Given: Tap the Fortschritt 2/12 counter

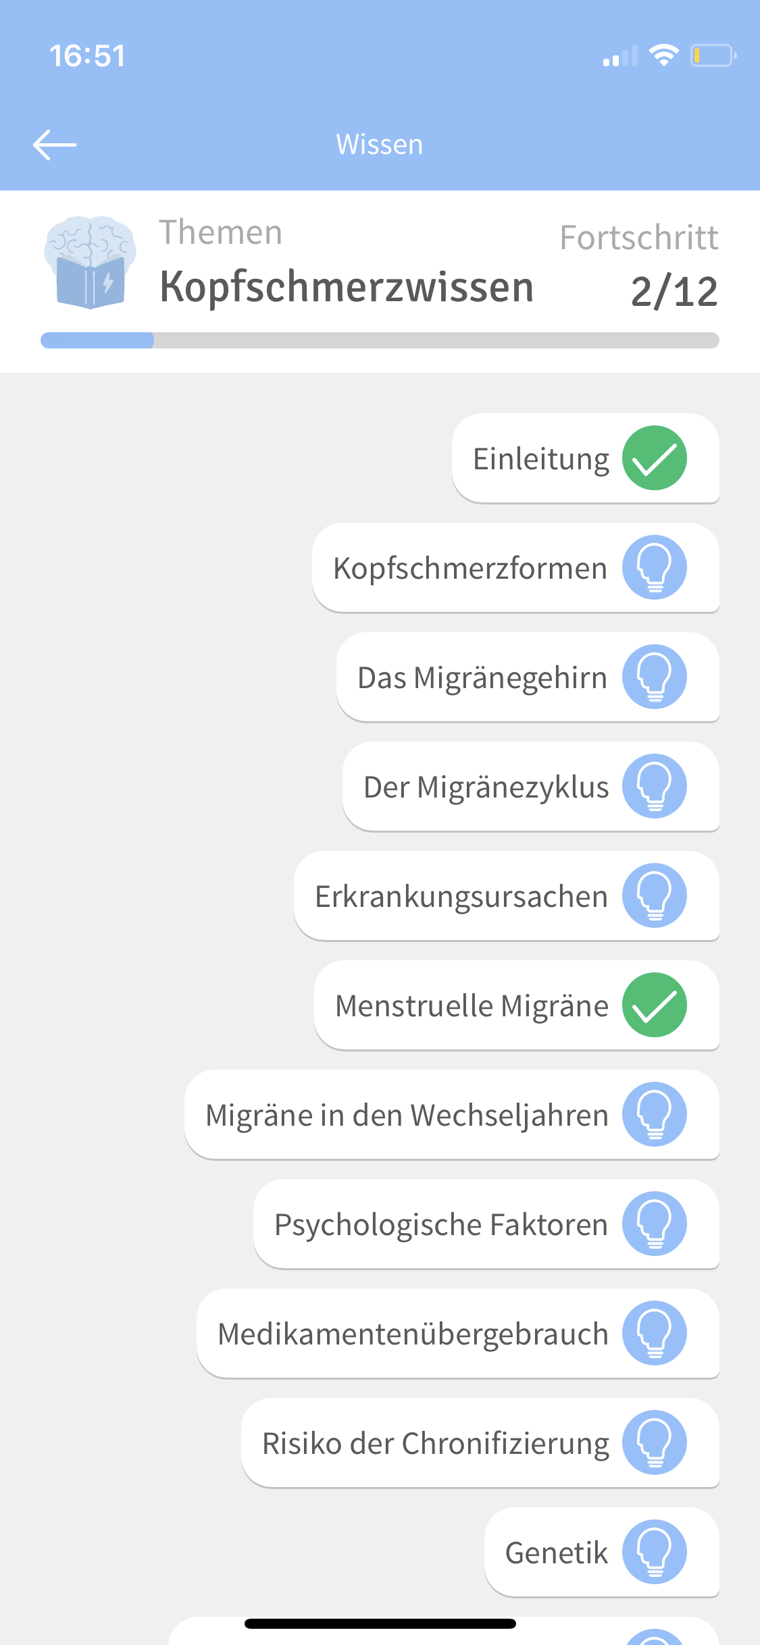Looking at the screenshot, I should click(674, 292).
